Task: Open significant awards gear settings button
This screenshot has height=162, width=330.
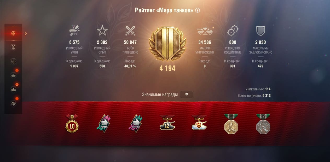Action: [x=187, y=94]
